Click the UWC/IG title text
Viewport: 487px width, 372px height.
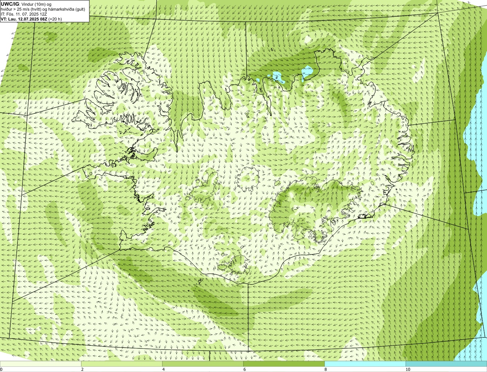pos(10,4)
